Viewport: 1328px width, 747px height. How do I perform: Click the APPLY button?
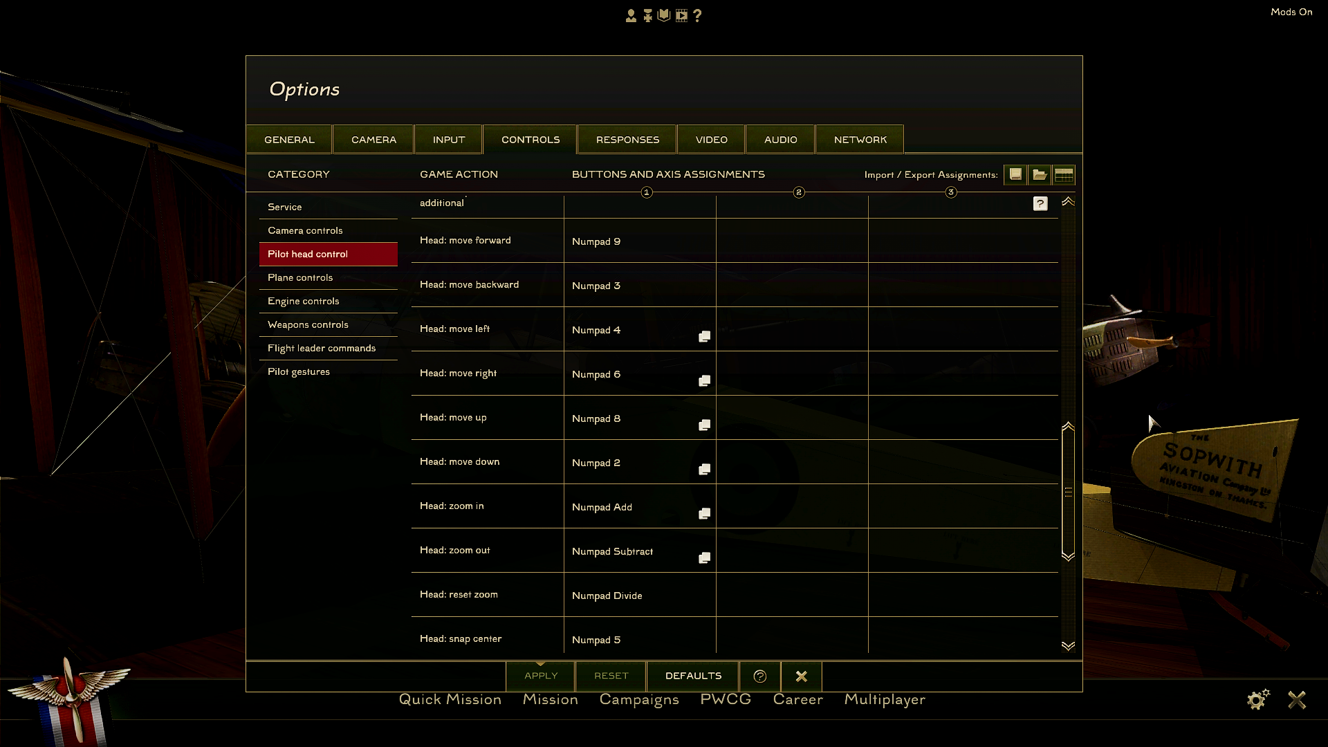tap(541, 676)
